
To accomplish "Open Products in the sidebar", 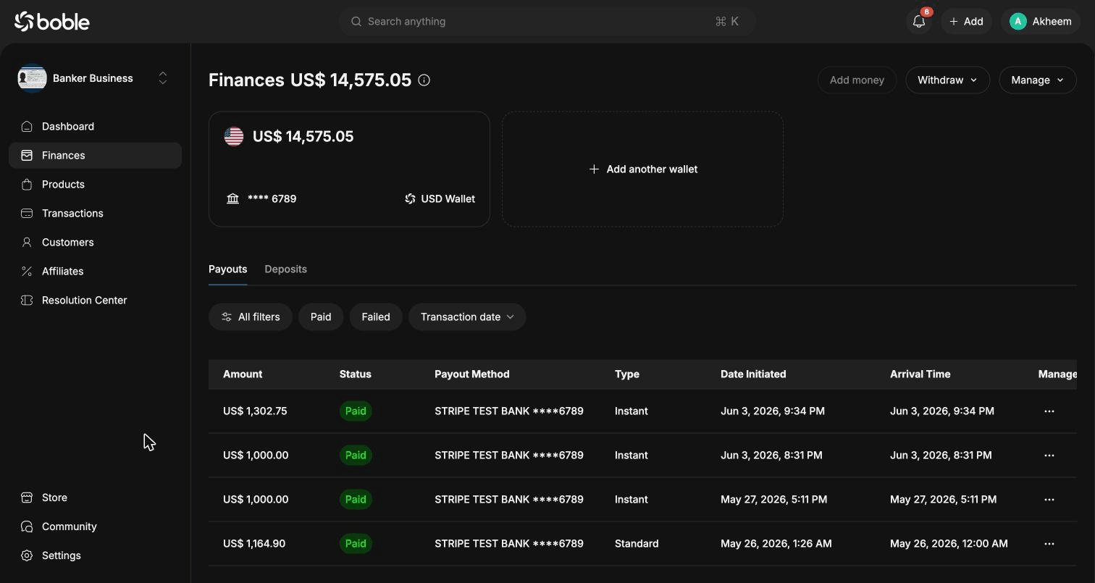I will [95, 185].
